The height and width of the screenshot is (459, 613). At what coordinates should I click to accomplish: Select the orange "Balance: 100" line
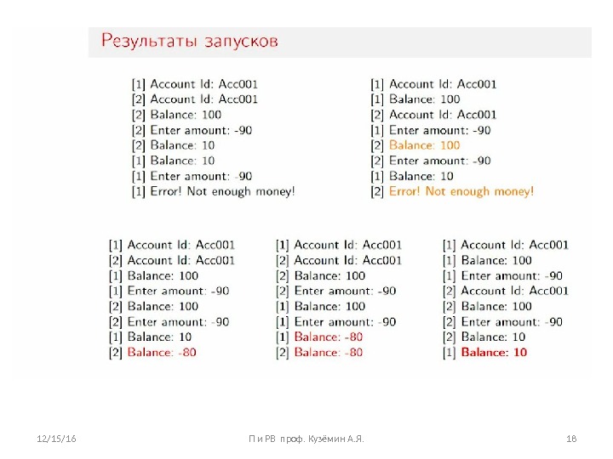(424, 145)
